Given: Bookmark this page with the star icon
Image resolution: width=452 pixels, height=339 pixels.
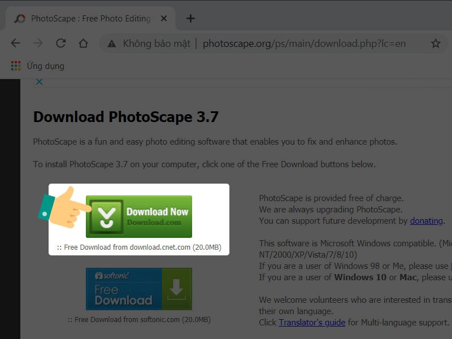Looking at the screenshot, I should point(436,44).
